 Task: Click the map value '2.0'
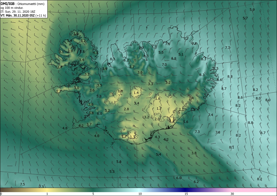(x=157, y=119)
